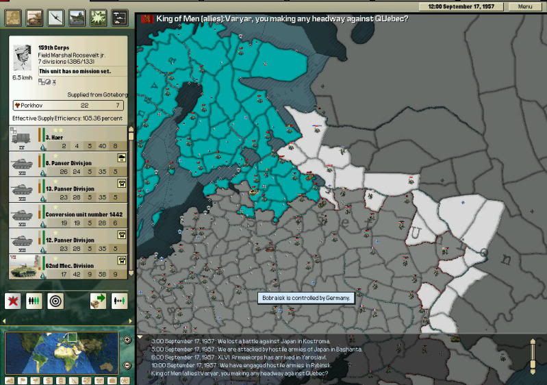Click left arrow above the minimap
547x385 pixels.
tap(4, 321)
